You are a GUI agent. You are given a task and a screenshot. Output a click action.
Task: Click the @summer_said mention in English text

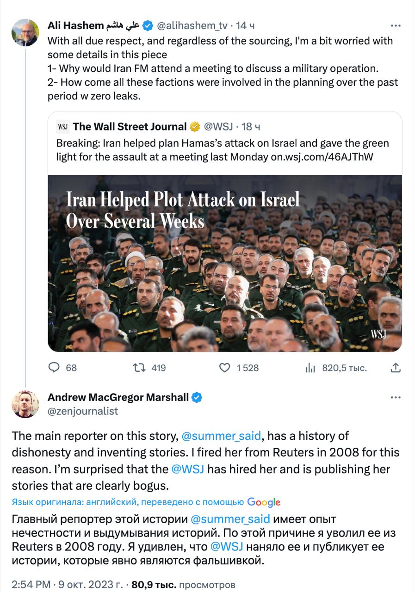click(x=222, y=436)
